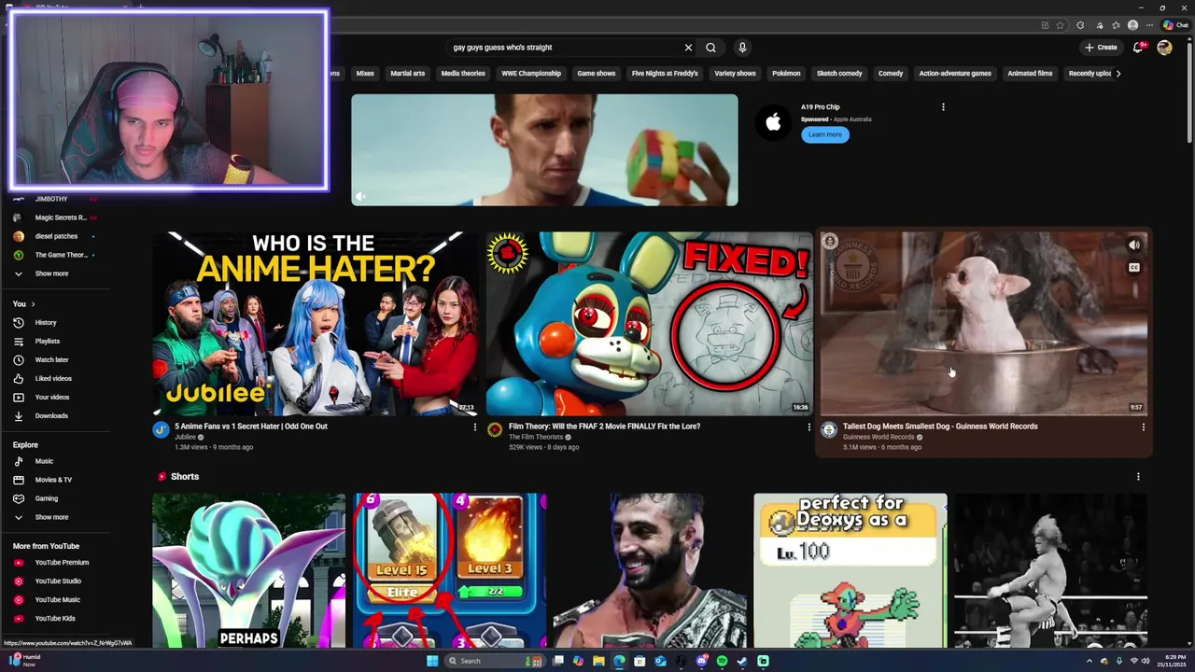This screenshot has width=1195, height=672.
Task: Select the Action-adventure games chip
Action: 955,74
